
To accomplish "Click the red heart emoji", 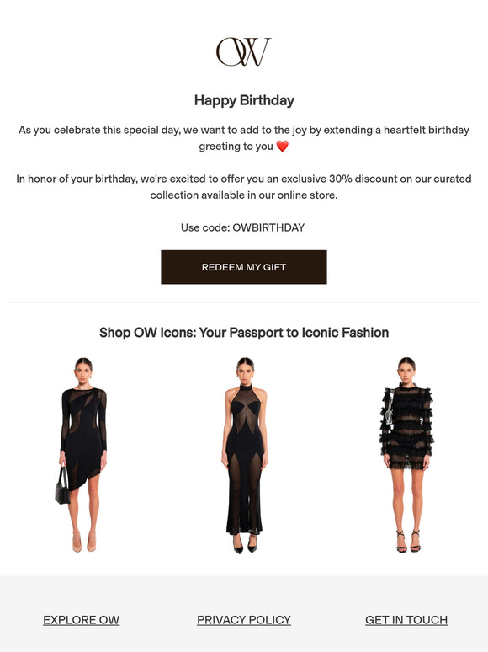I will tap(283, 147).
